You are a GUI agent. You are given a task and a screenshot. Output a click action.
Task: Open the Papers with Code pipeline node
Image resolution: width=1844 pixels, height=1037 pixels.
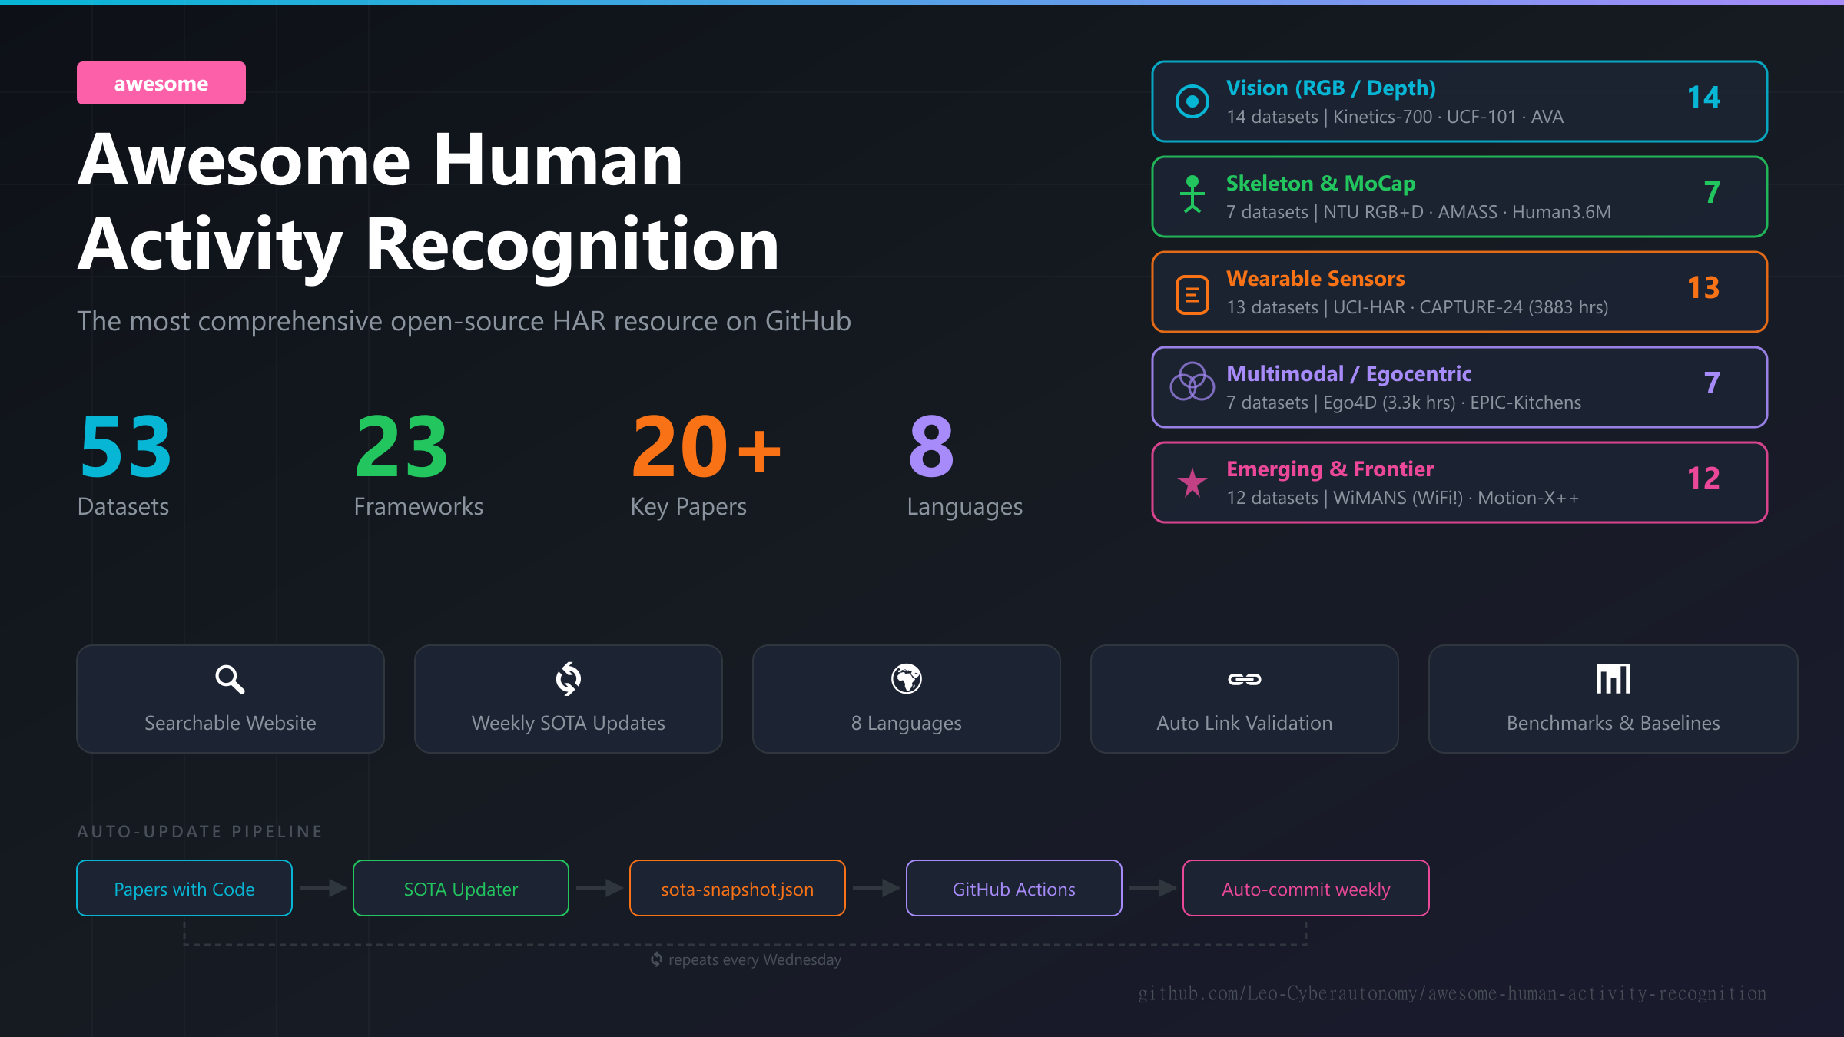click(x=184, y=889)
